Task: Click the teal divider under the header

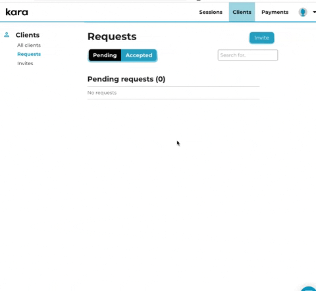Action: click(x=158, y=22)
